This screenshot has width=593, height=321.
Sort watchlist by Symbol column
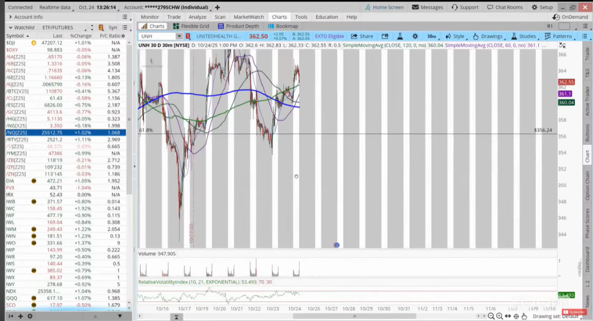tap(17, 36)
